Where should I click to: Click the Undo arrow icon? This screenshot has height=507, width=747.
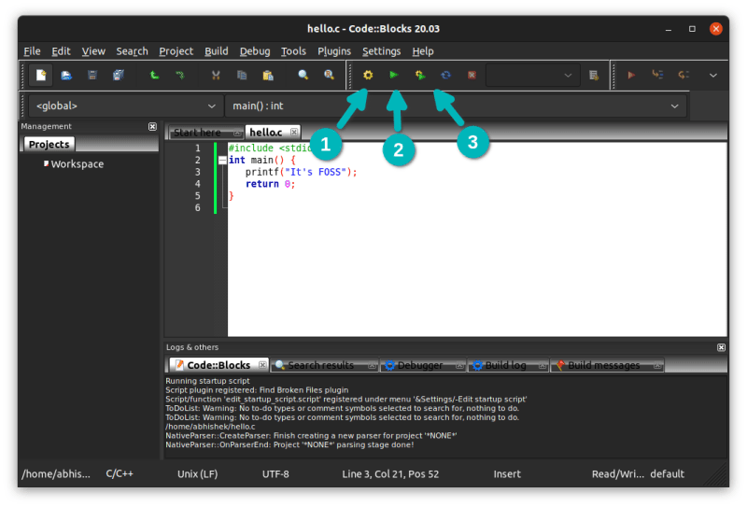click(x=154, y=75)
